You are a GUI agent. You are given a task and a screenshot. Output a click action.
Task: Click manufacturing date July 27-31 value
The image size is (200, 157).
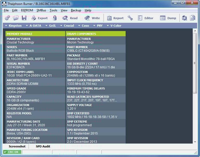[26, 125]
